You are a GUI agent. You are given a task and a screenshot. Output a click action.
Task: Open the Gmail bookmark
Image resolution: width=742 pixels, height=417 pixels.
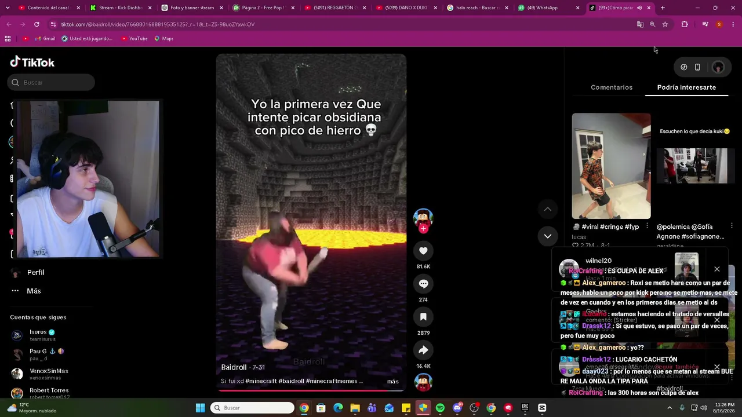point(45,39)
